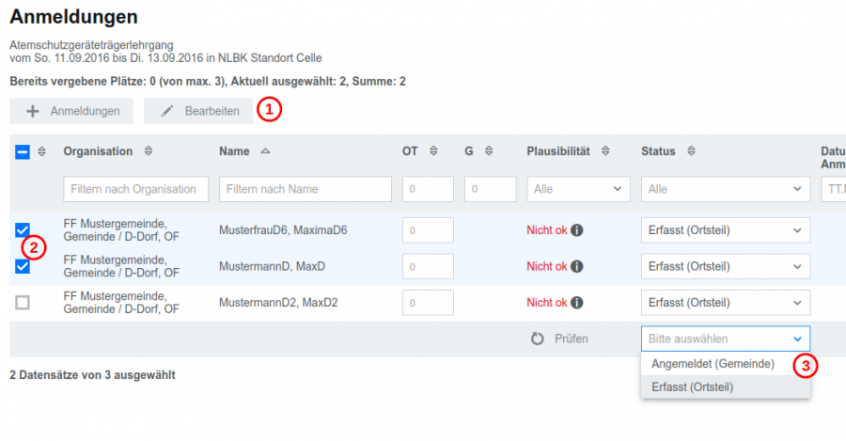Sort by Status column arrows

[691, 151]
